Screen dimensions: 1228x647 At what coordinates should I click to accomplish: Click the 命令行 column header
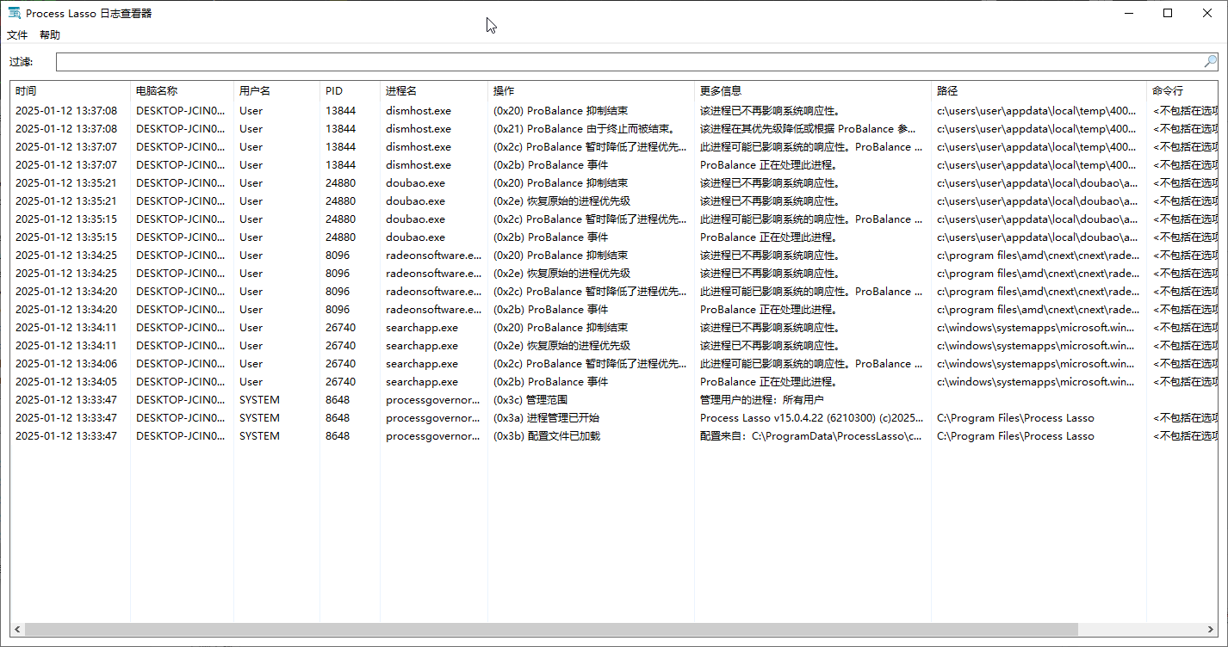1182,90
